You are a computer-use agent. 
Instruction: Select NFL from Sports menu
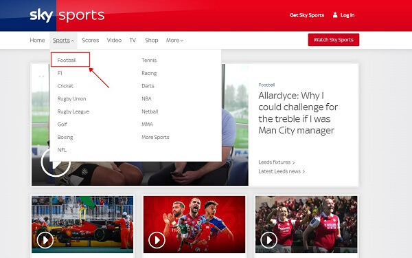(62, 150)
